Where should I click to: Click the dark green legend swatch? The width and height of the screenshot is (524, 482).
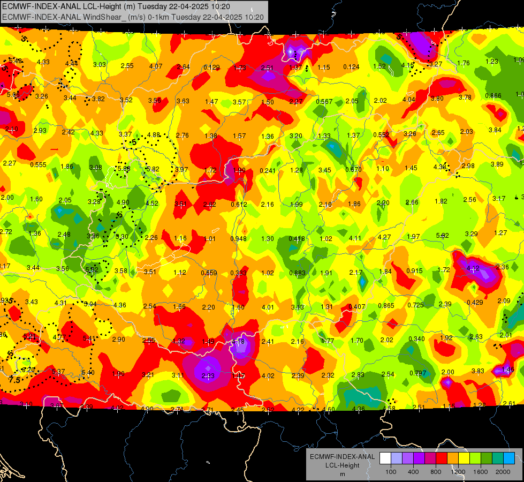[486, 458]
